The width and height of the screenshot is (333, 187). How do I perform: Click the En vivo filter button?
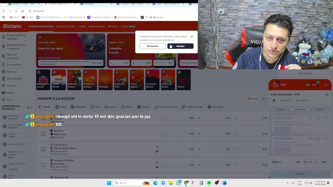pos(253,99)
